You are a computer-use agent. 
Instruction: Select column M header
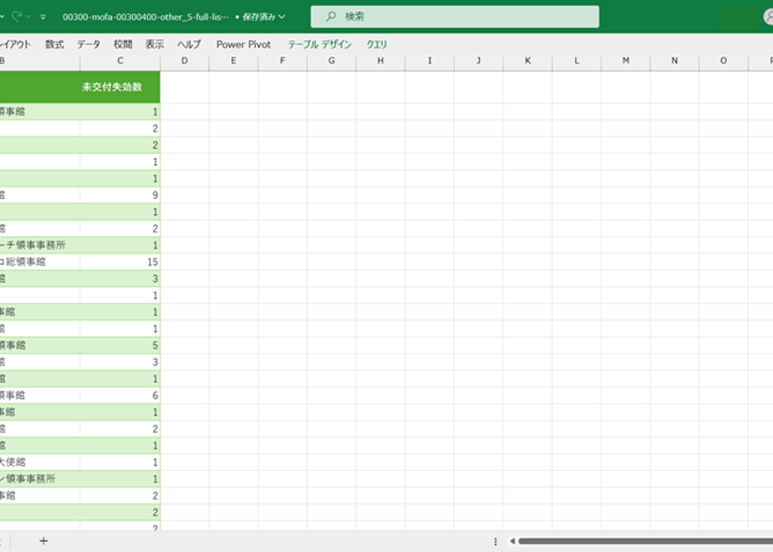[x=626, y=60]
